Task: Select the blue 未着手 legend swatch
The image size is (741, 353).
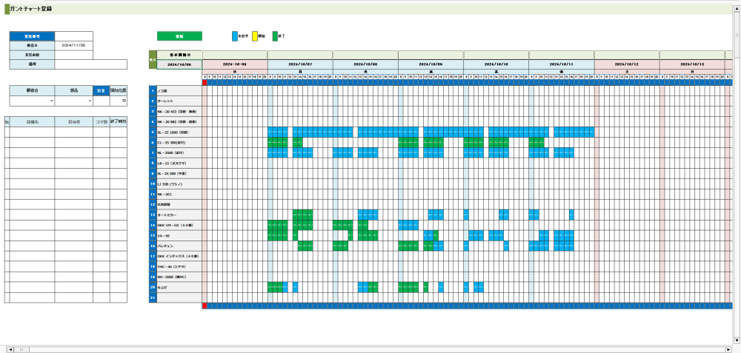Action: [235, 36]
